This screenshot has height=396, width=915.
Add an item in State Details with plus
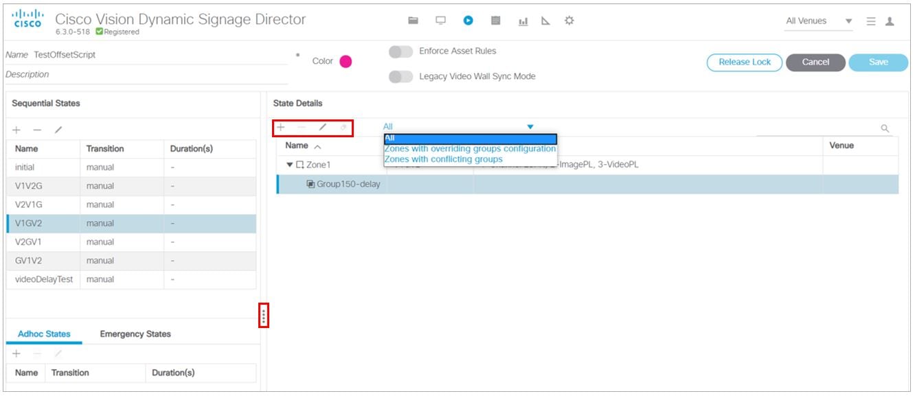coord(281,127)
